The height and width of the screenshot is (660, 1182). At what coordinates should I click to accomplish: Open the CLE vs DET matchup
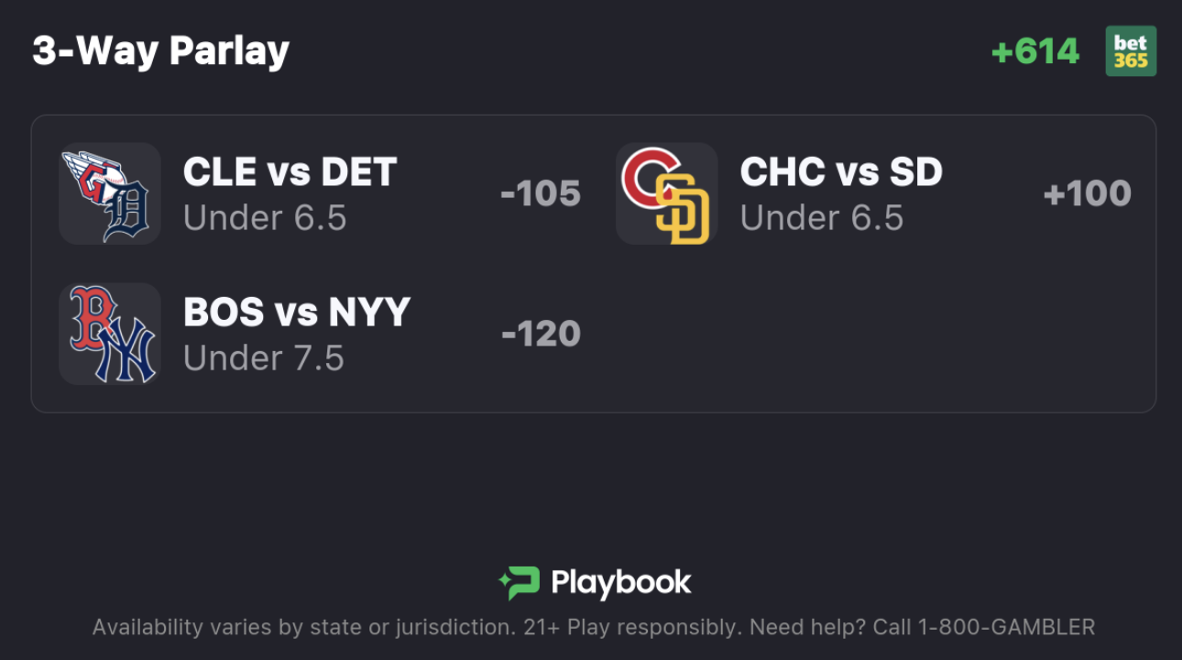tap(290, 172)
